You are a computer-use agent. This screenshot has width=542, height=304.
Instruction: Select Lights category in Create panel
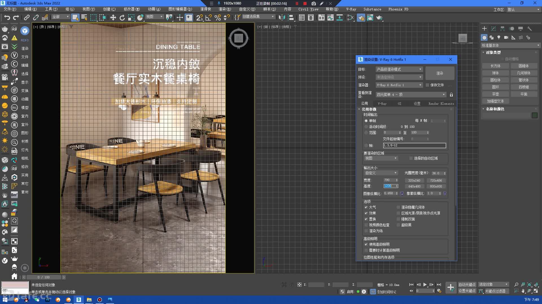coord(499,37)
